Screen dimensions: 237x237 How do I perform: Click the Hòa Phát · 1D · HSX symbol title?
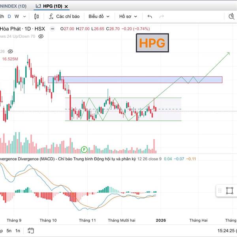tap(23, 29)
